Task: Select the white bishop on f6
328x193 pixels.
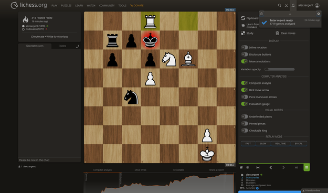Action: click(188, 59)
